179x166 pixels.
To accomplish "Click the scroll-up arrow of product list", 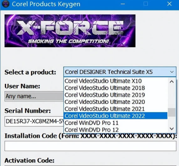I will click(172, 82).
